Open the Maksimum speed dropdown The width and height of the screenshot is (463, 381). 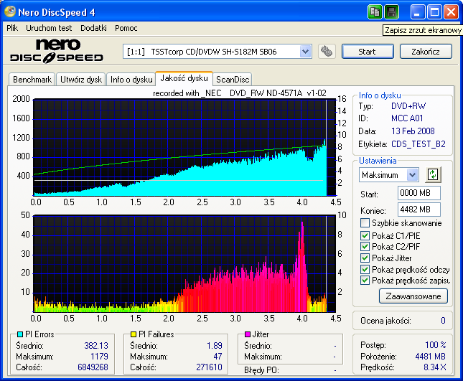click(412, 174)
